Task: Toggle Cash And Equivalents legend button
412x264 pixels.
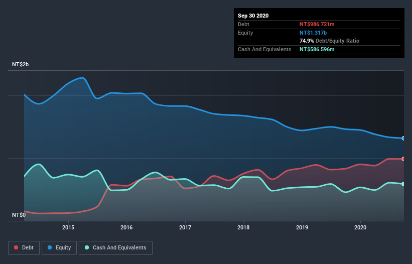Action: tap(115, 248)
